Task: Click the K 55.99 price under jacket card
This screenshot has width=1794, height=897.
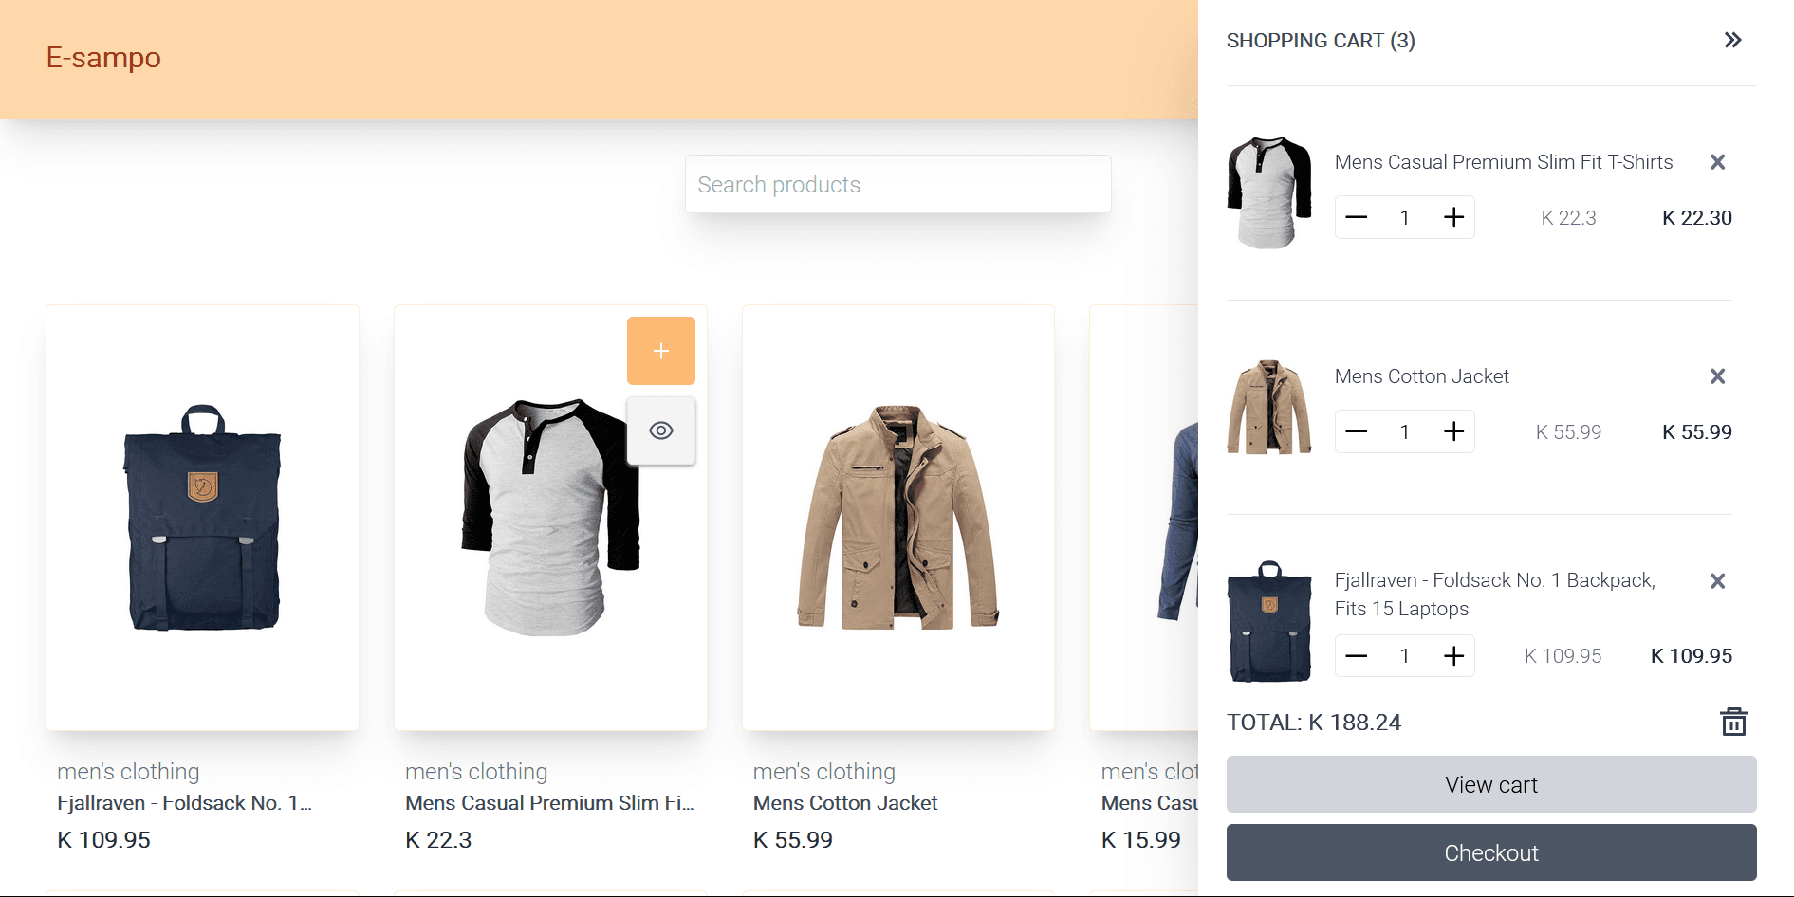Action: coord(793,840)
